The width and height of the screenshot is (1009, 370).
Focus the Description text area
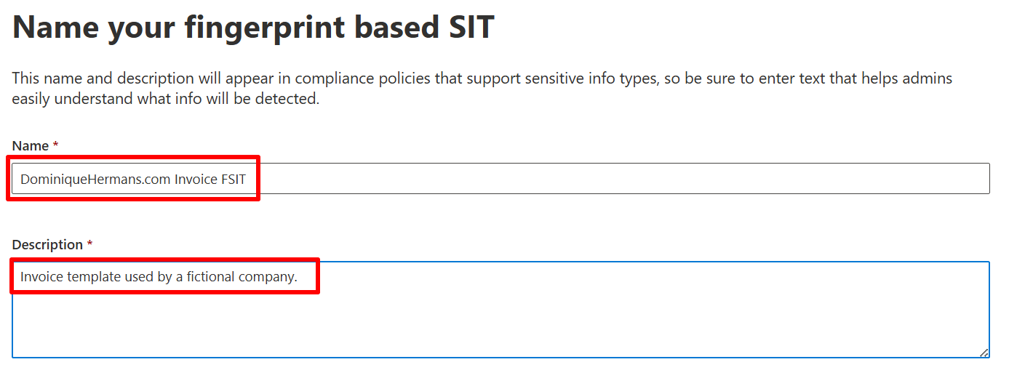pos(500,310)
